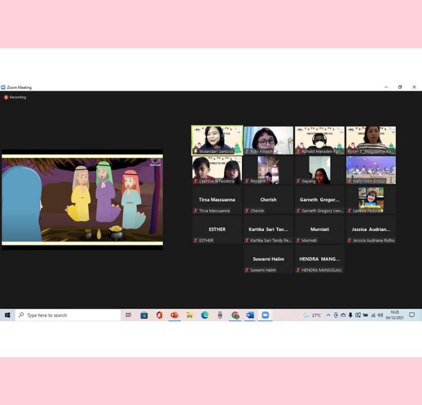Select Ronald Maraden's video tile
The image size is (422, 405).
(x=320, y=140)
